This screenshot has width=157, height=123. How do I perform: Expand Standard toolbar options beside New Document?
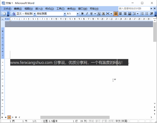click(8, 14)
